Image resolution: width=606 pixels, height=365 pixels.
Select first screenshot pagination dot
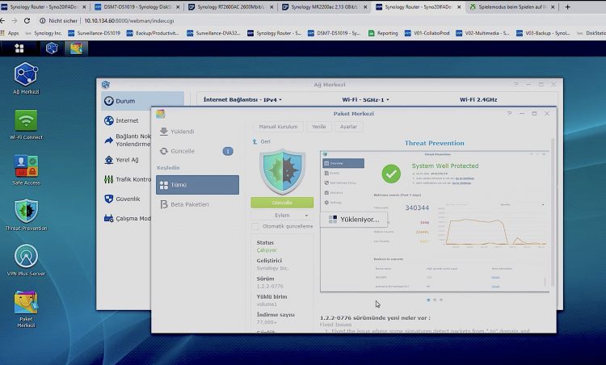428,300
